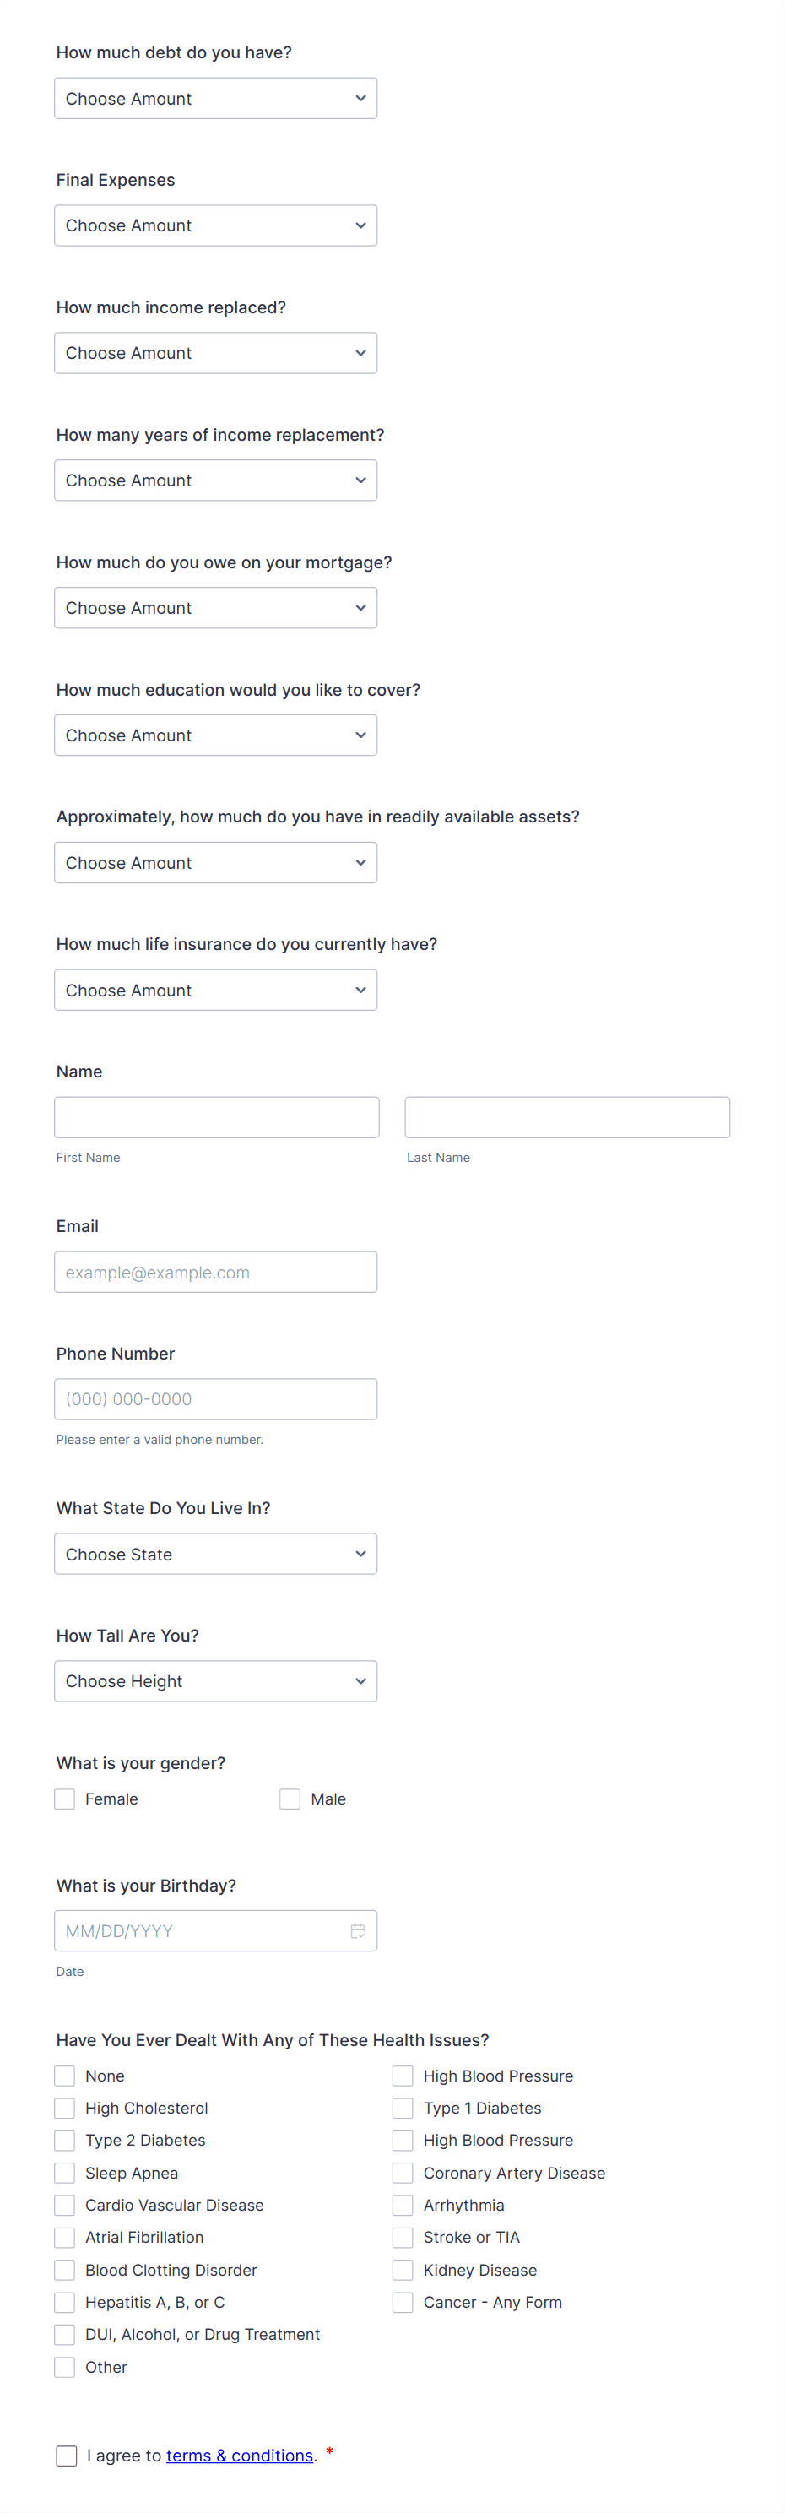785x2513 pixels.
Task: Open the Final Expenses amount dropdown
Action: coord(215,225)
